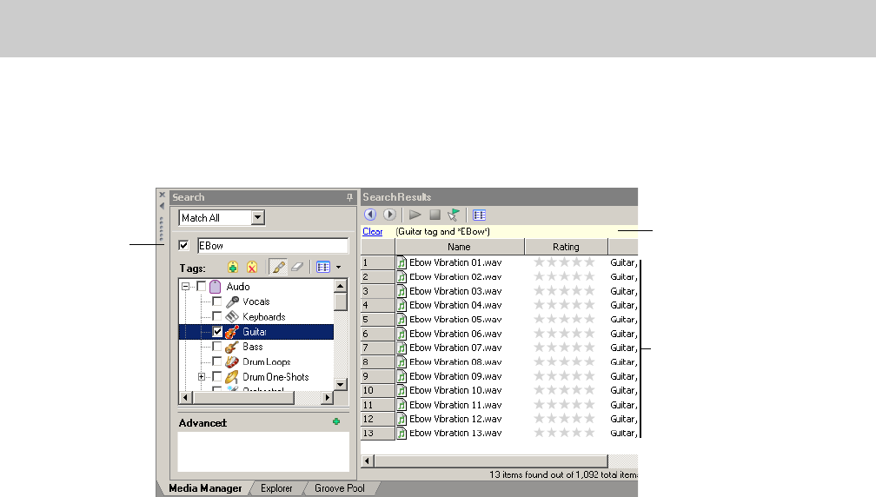
Task: Stop preview playback
Action: pyautogui.click(x=435, y=215)
